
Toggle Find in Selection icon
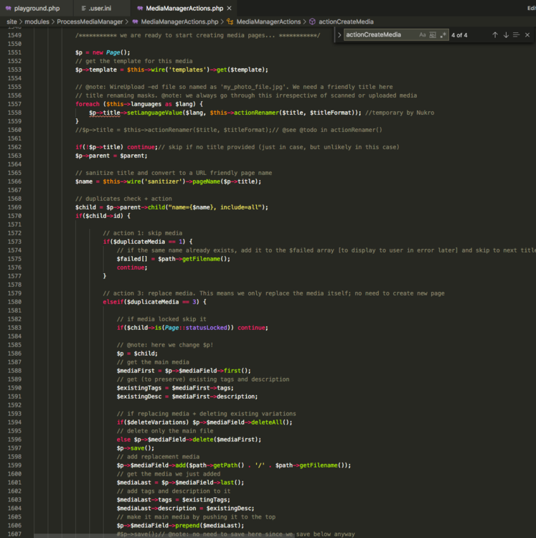tap(516, 35)
